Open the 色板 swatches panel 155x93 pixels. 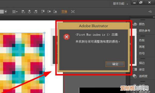click(x=142, y=40)
